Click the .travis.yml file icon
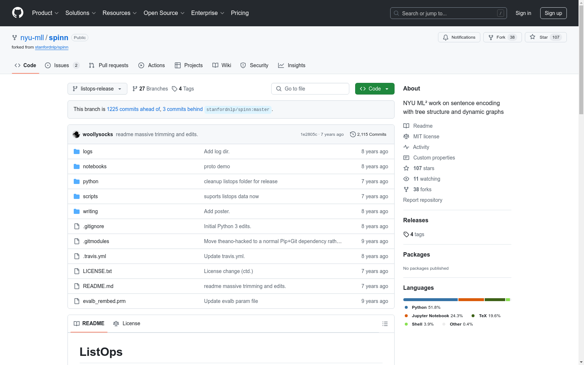The height and width of the screenshot is (365, 584). [77, 256]
